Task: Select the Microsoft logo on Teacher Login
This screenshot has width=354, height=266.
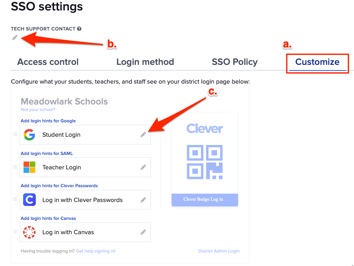Action: 29,167
